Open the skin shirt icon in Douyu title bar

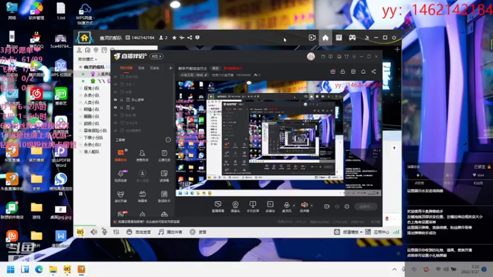click(x=346, y=57)
